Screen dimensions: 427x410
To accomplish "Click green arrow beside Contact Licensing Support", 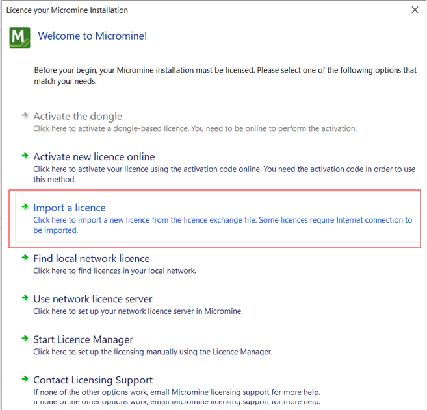I will [25, 379].
